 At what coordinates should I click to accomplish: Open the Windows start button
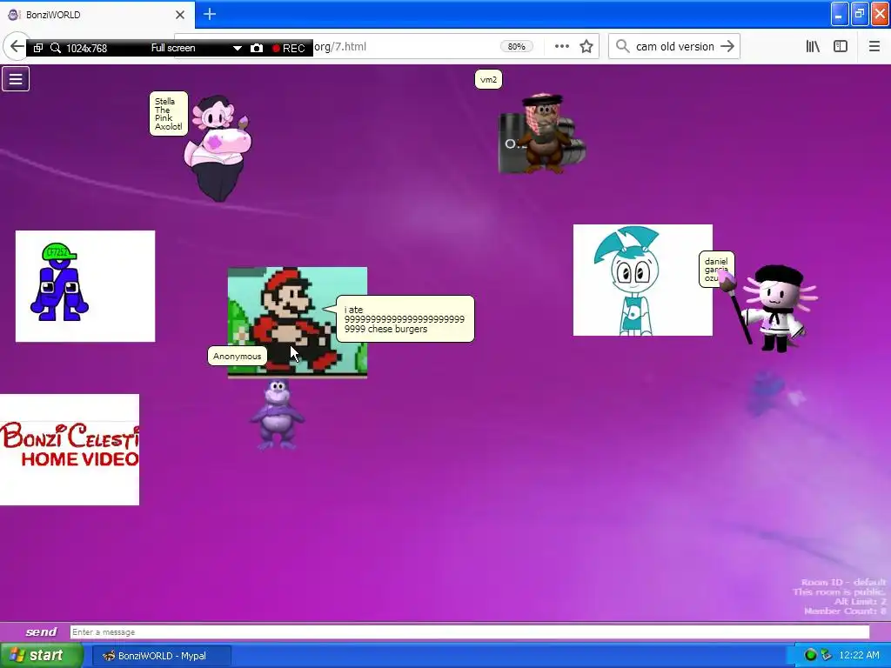[x=41, y=656]
